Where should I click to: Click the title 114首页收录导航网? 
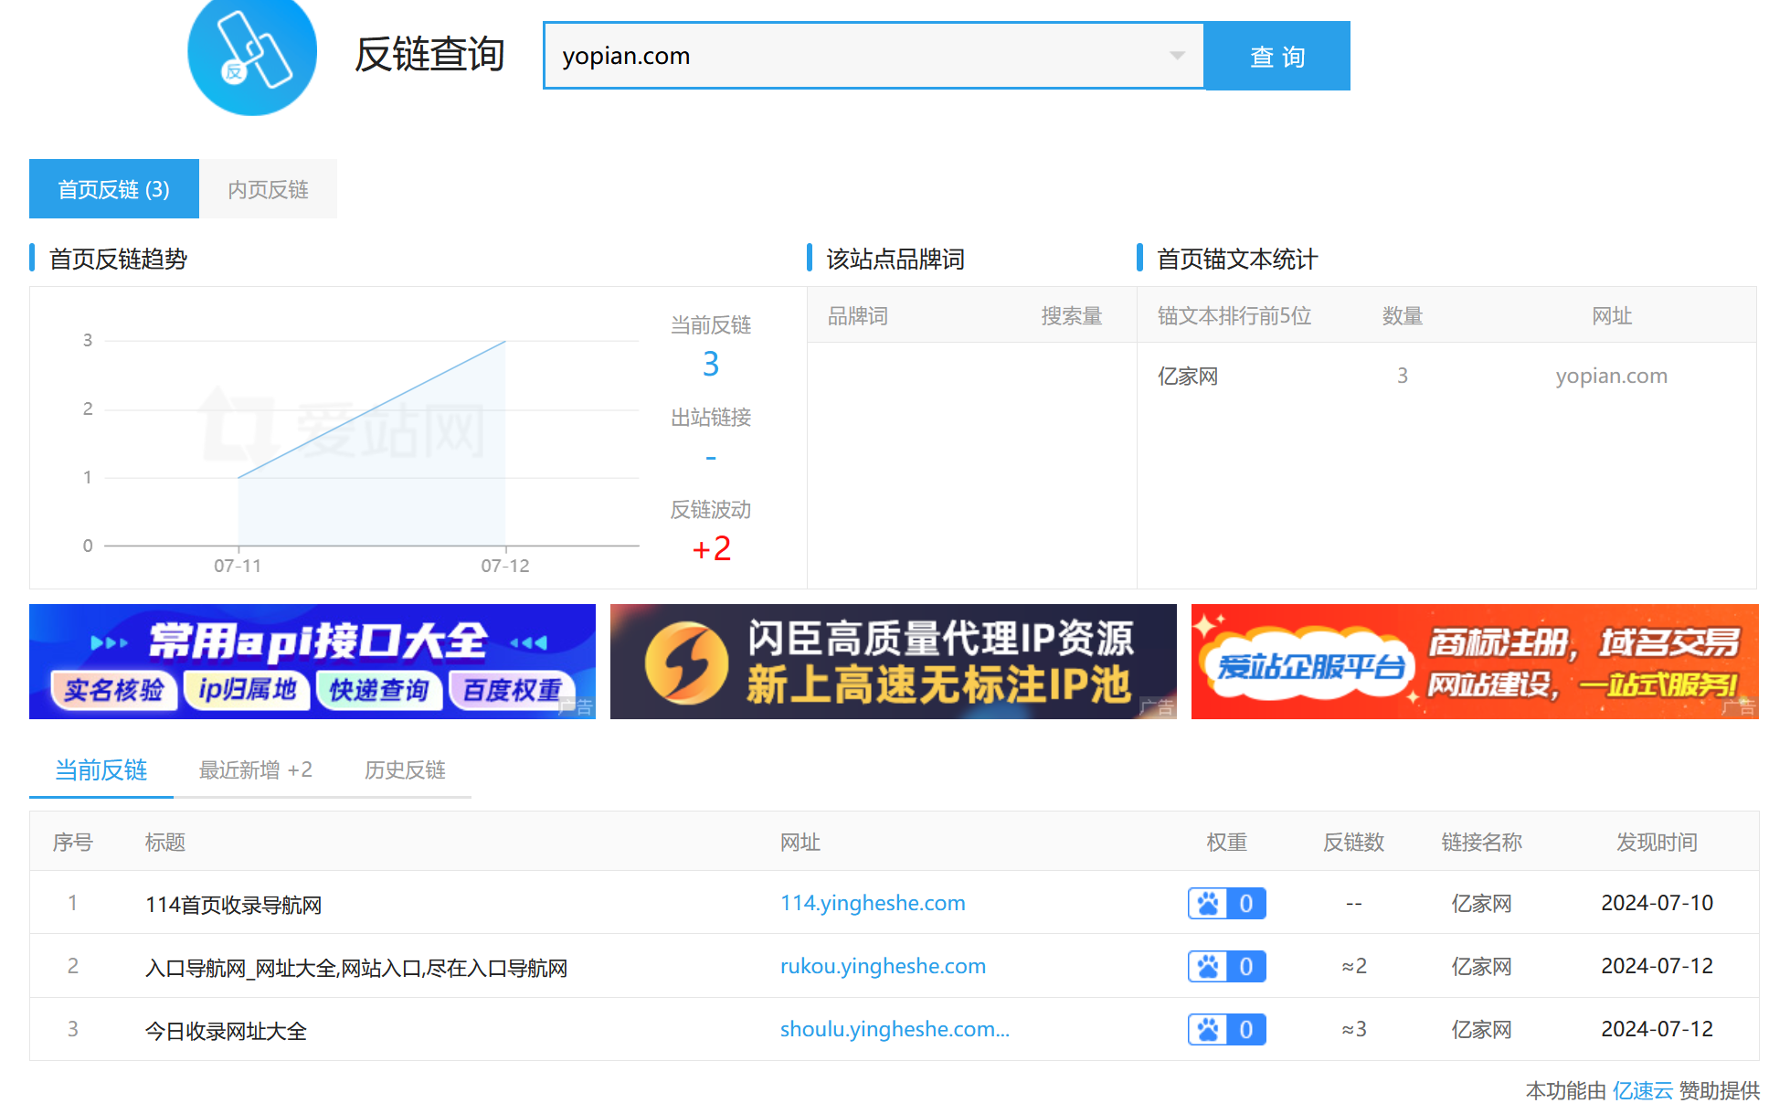click(x=234, y=905)
